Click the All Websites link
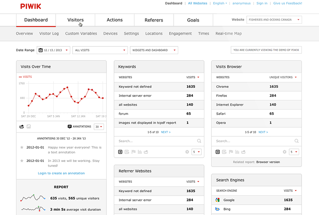Screen dimensions: 319x215 198,3
